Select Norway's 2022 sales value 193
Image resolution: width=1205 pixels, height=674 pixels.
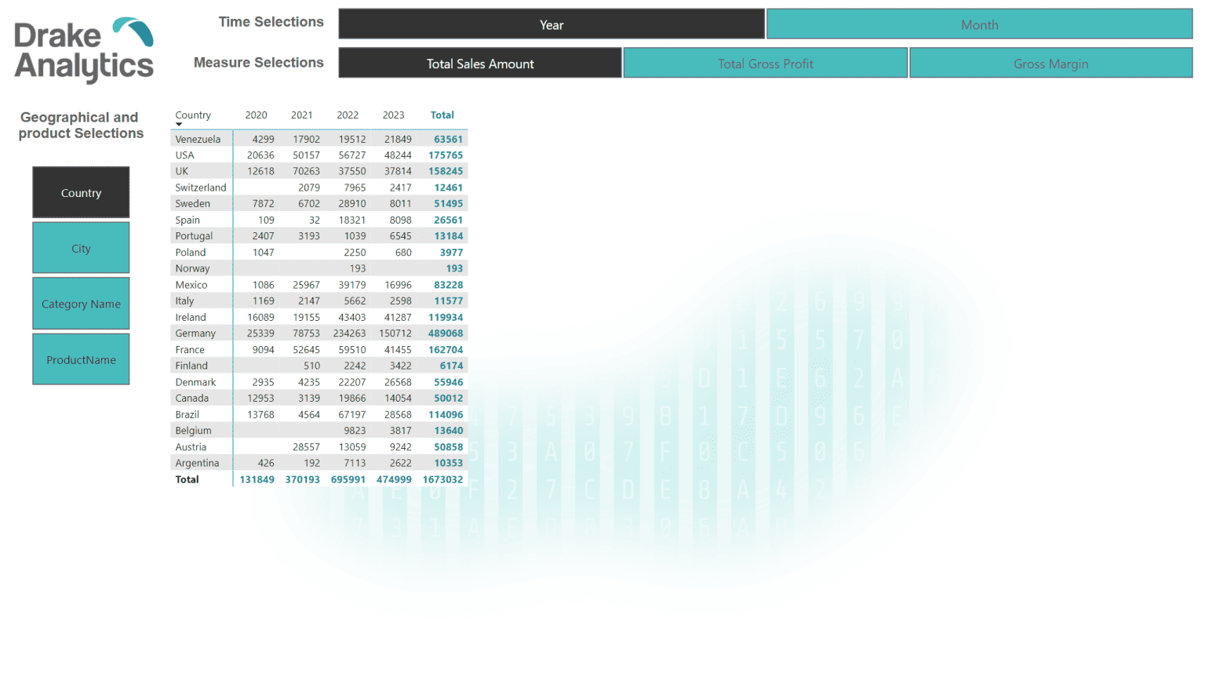coord(357,268)
